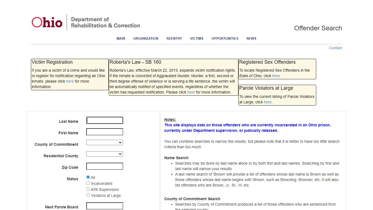The image size is (373, 210).
Task: Focus the Next Parole Board input field
Action: [105, 206]
